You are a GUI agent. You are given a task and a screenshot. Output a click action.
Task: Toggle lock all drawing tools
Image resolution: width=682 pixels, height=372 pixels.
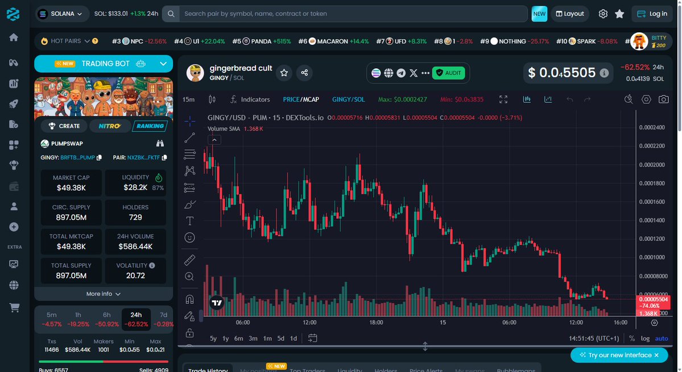(x=189, y=333)
